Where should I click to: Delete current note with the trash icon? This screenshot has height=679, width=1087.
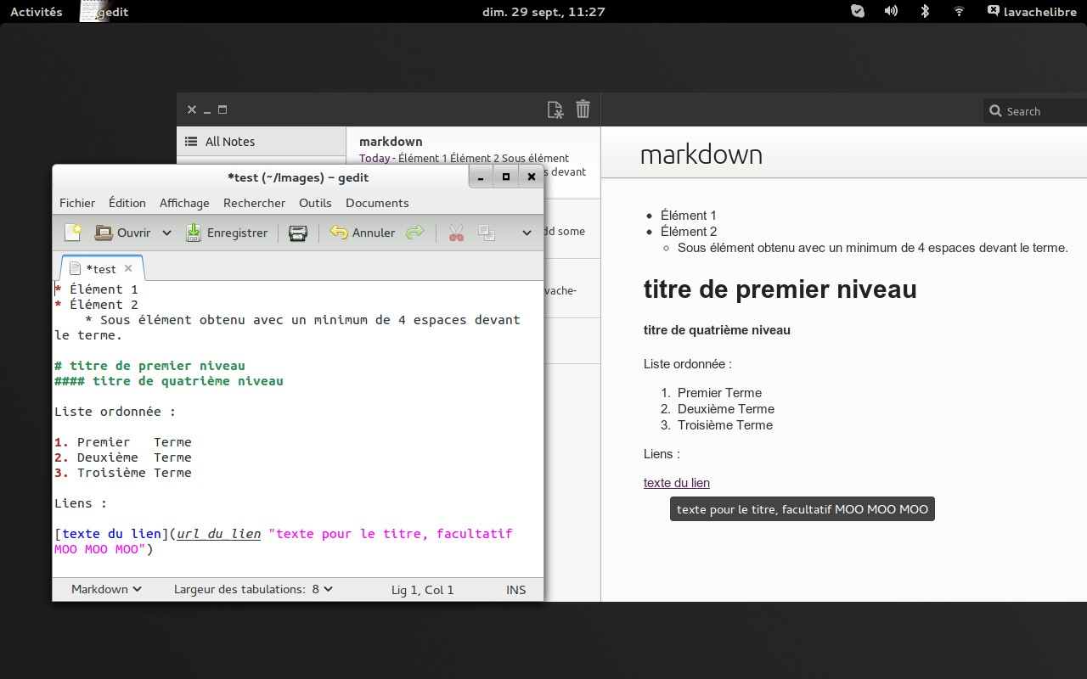583,109
